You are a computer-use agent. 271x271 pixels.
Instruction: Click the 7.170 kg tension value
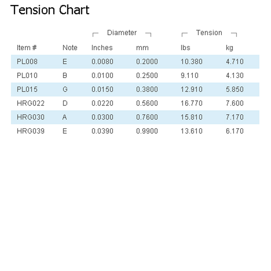click(x=235, y=117)
